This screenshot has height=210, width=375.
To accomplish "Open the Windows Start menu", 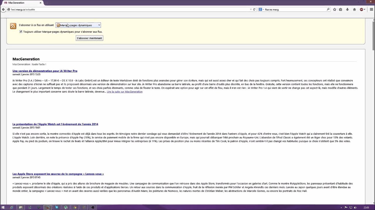I will [x=3, y=207].
